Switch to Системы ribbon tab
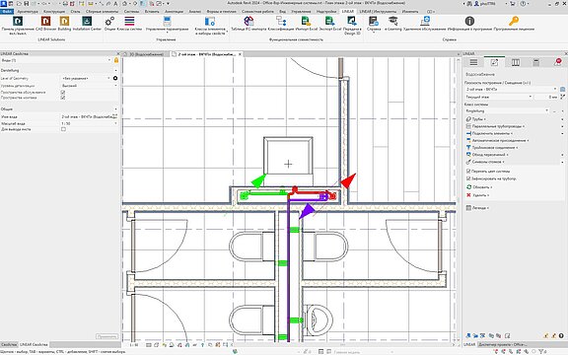Image resolution: width=568 pixels, height=355 pixels. pyautogui.click(x=131, y=12)
